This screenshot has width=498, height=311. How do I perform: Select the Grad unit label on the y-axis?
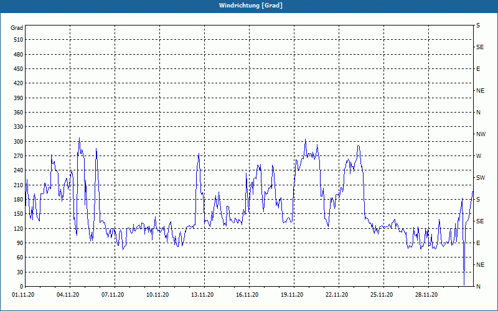(x=17, y=28)
